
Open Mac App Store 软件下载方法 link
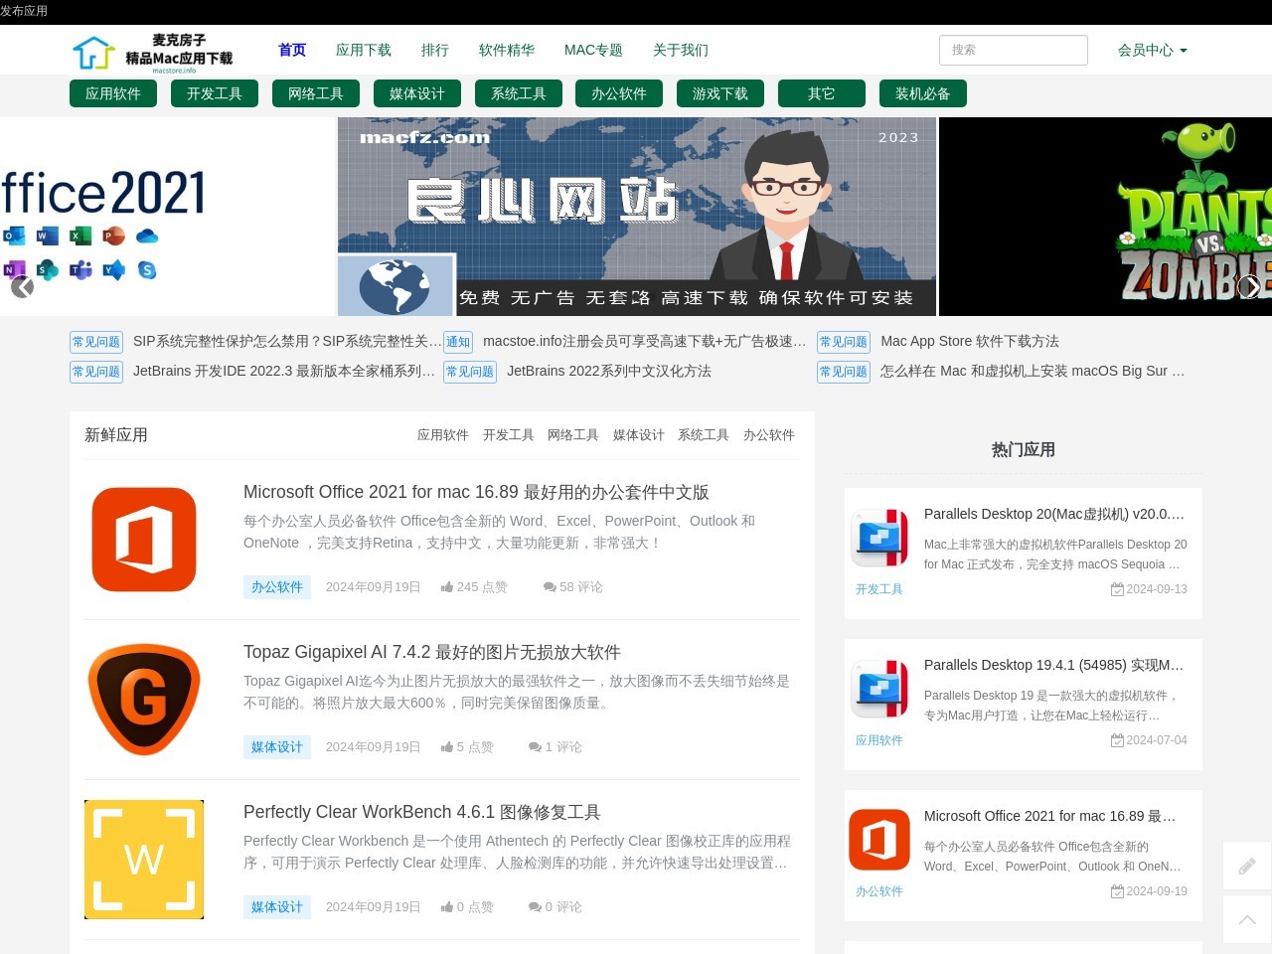(x=970, y=341)
